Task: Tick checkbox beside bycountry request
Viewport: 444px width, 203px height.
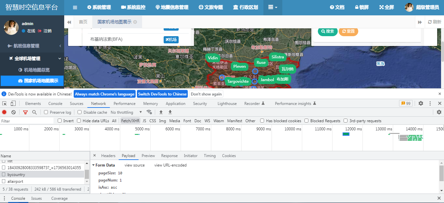Action: pos(4,175)
